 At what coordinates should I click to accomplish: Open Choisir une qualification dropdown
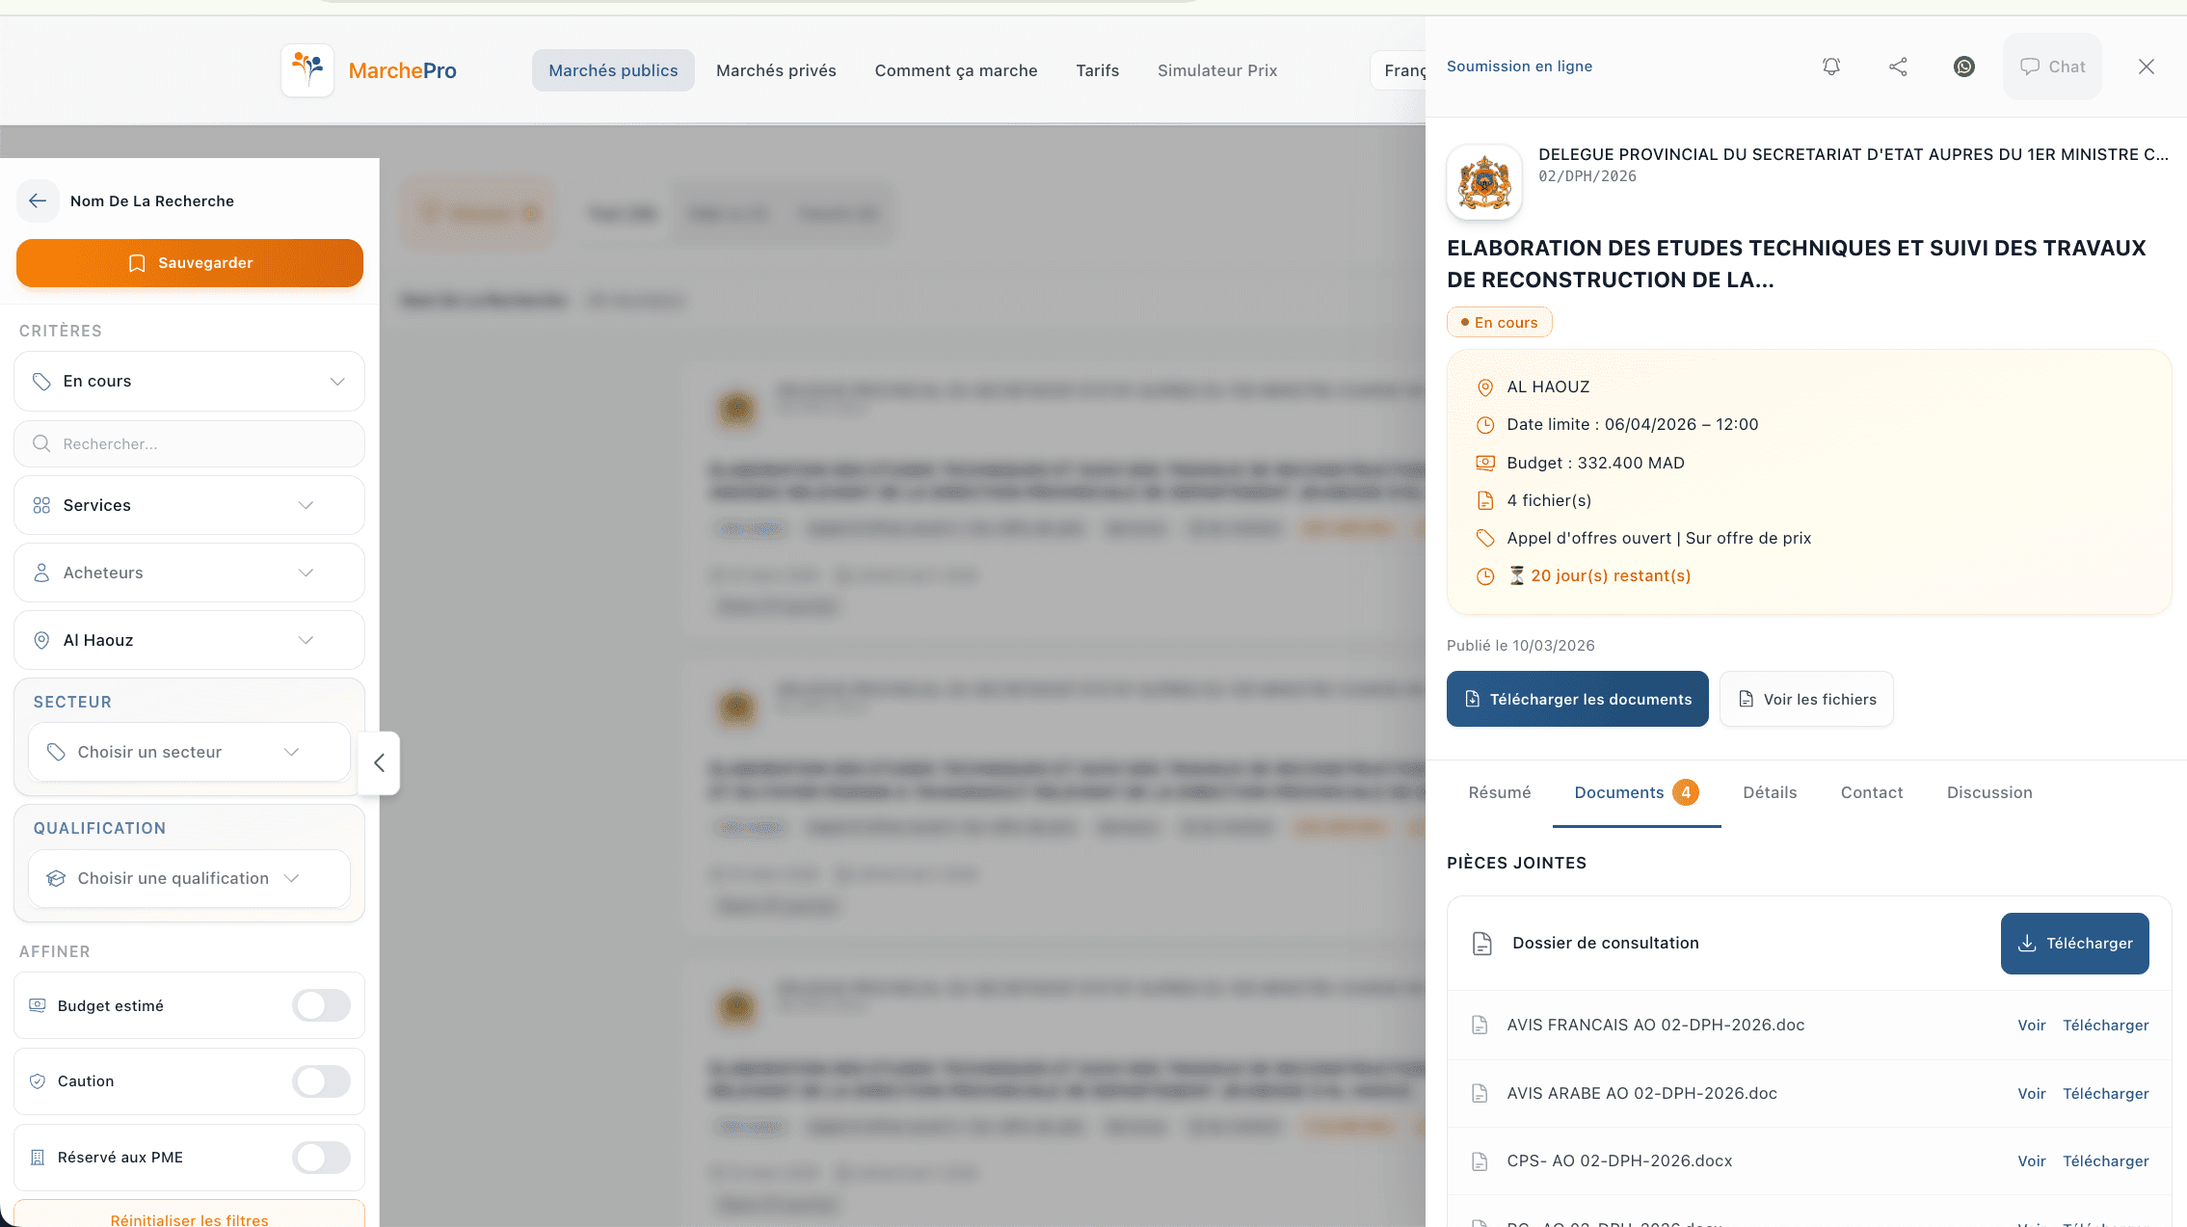click(x=189, y=878)
